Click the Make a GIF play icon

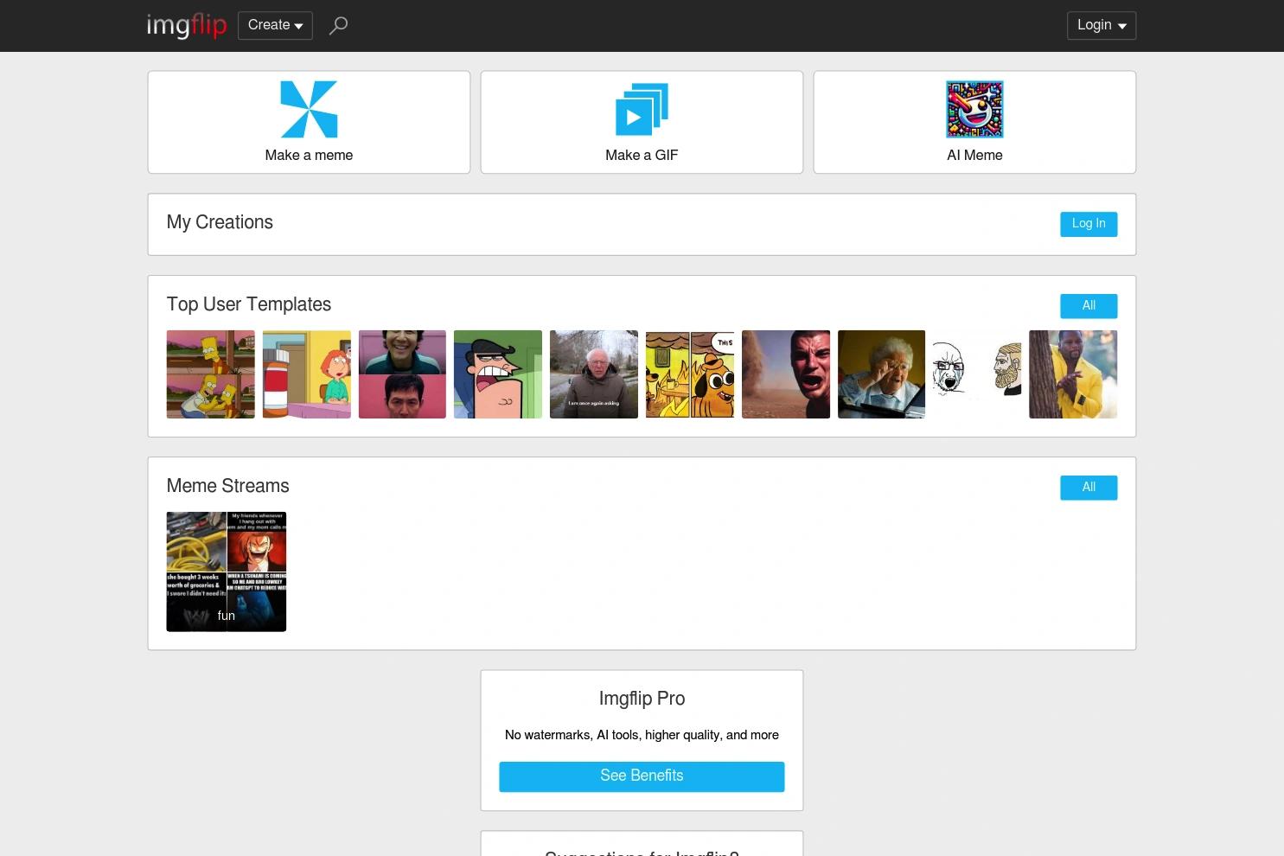pos(642,110)
